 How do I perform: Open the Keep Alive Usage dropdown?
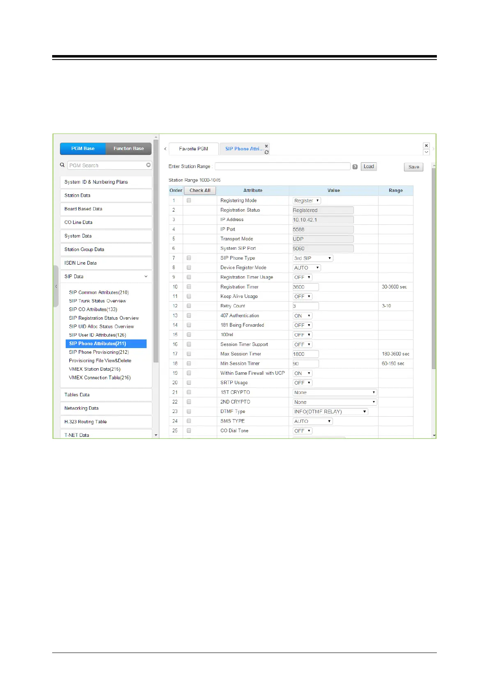[303, 296]
